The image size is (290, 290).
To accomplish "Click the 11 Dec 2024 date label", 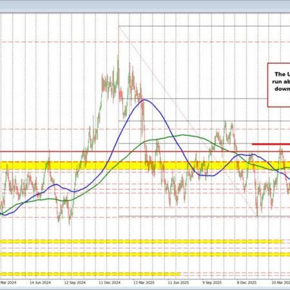I will pyautogui.click(x=110, y=282).
